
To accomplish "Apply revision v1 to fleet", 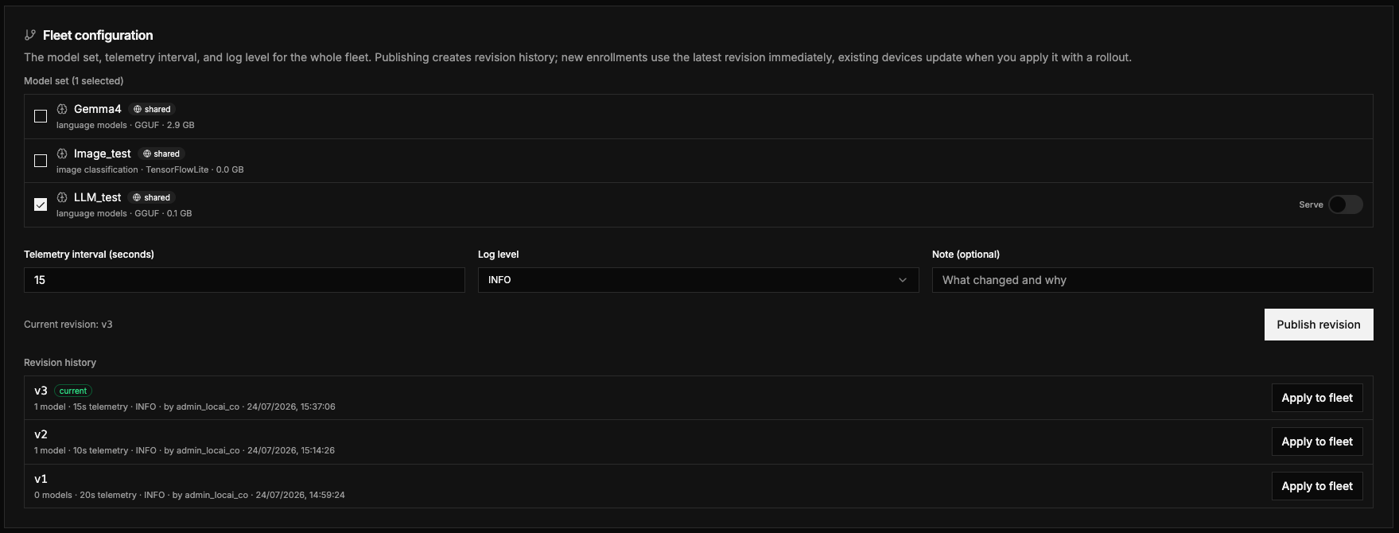I will pyautogui.click(x=1317, y=486).
